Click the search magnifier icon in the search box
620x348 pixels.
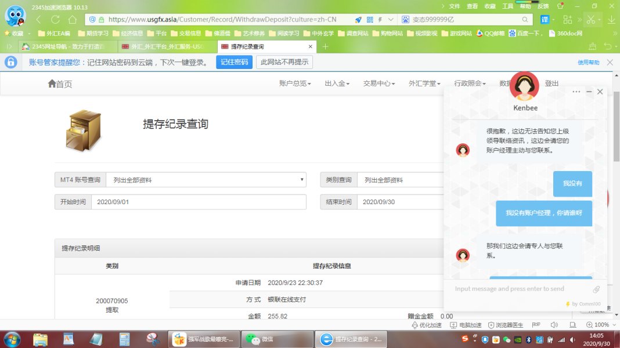click(525, 19)
